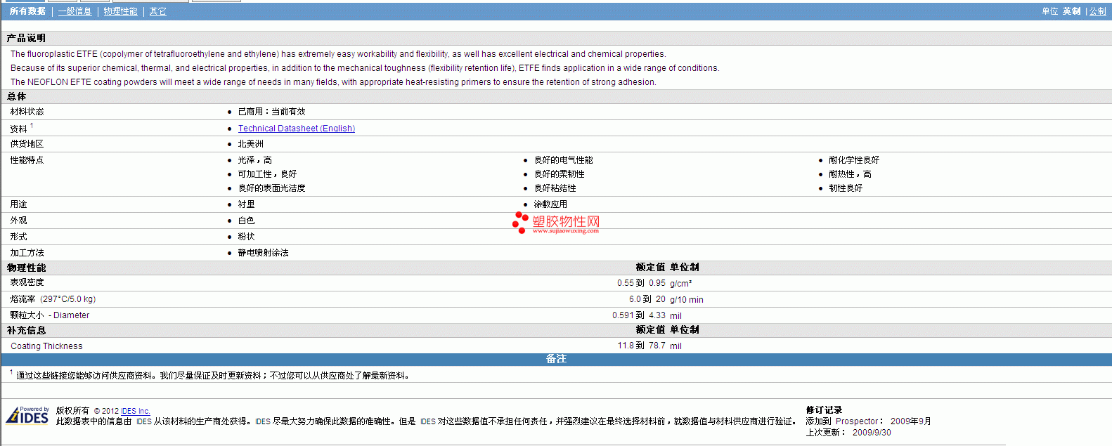
Task: Click the Powered by IDES logo
Action: pos(27,415)
